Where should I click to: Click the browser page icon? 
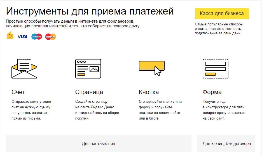88,68
